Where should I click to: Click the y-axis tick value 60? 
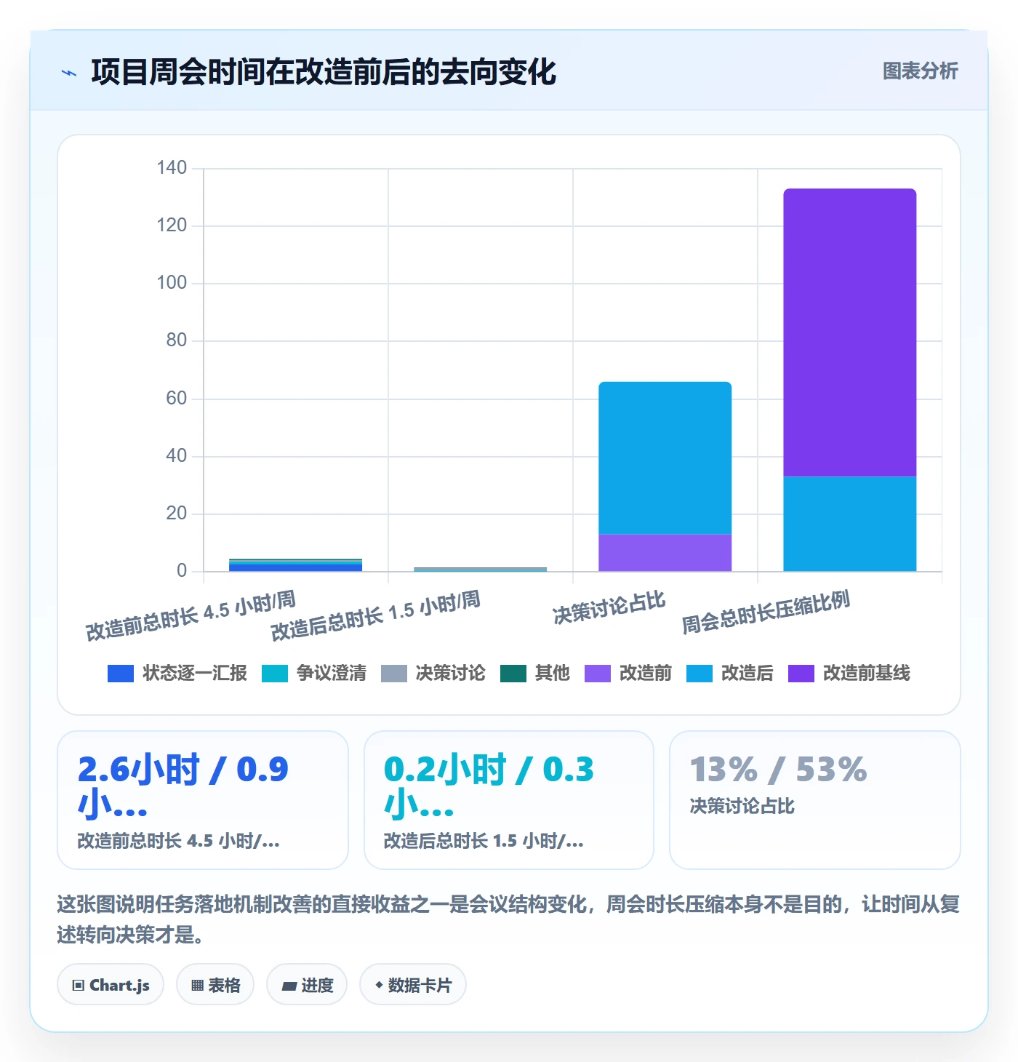click(x=177, y=399)
